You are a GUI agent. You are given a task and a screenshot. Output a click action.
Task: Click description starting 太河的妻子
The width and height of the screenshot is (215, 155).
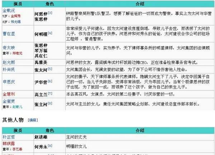pos(138,82)
